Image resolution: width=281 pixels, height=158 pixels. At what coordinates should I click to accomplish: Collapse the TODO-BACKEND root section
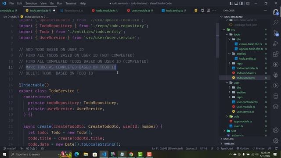point(233,17)
